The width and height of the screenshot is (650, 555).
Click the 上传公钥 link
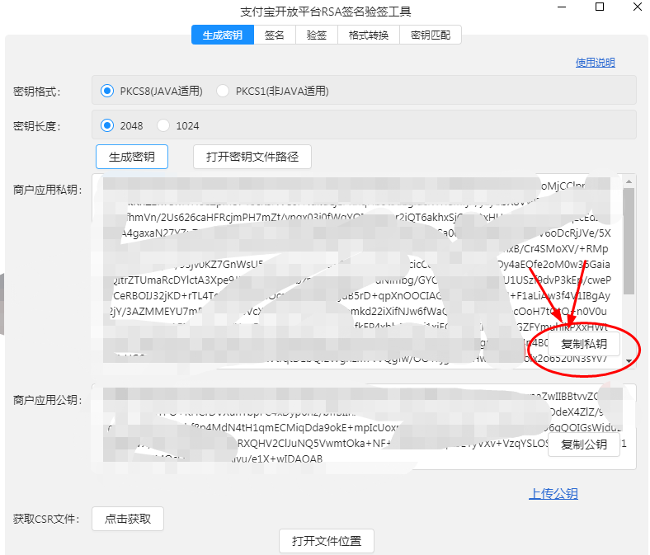(x=553, y=494)
